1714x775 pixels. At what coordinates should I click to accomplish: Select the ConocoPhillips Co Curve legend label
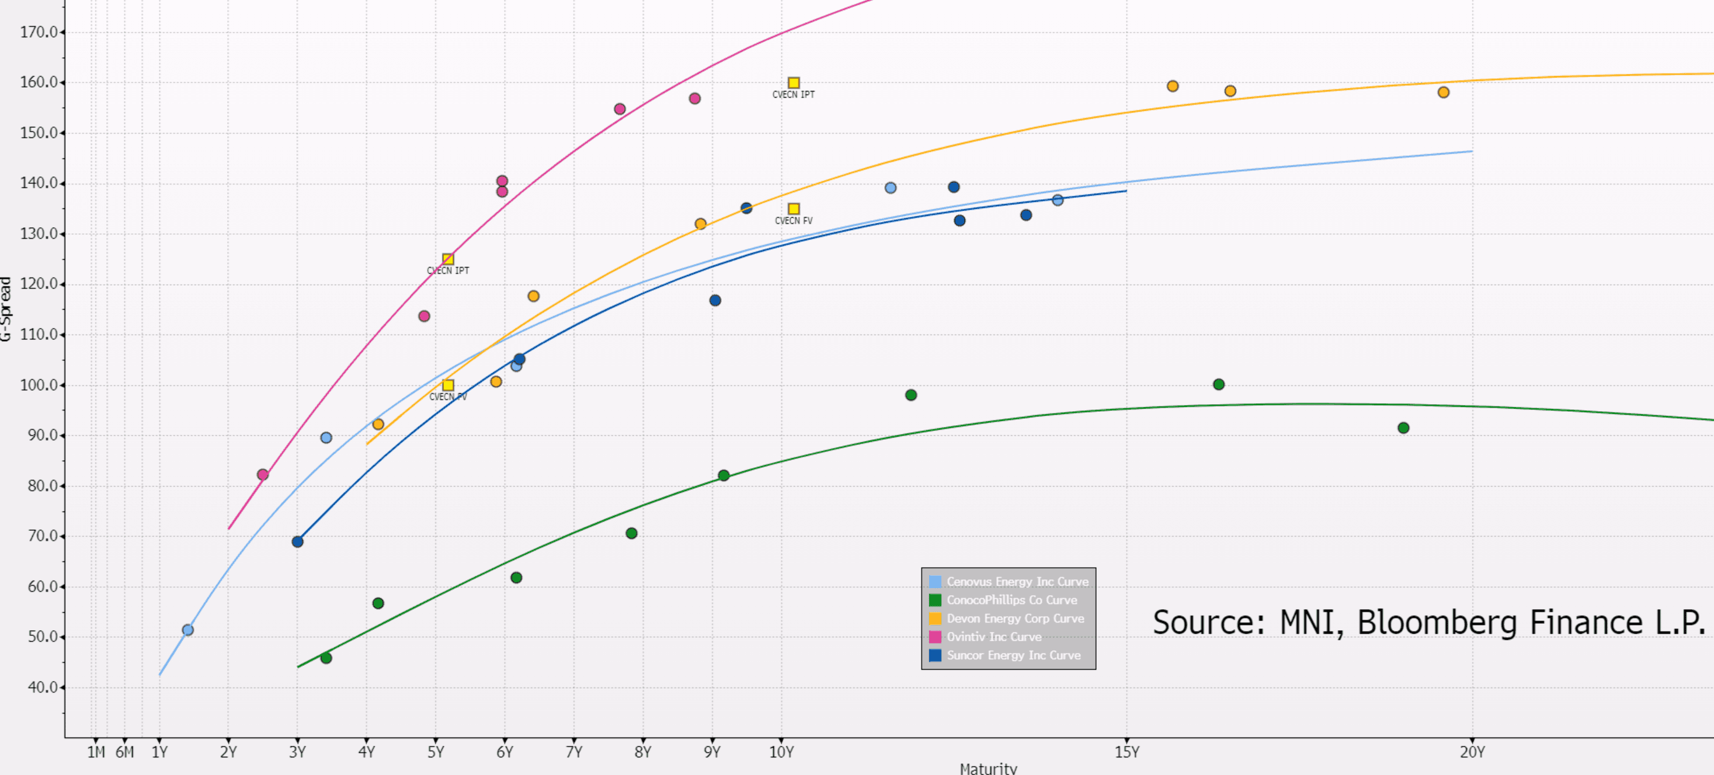pyautogui.click(x=1011, y=600)
